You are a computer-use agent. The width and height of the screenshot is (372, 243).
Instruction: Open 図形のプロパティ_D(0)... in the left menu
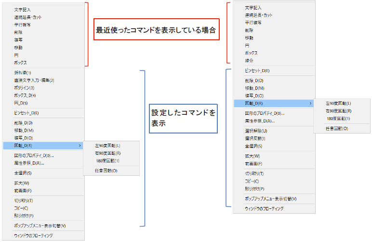[x=34, y=156]
